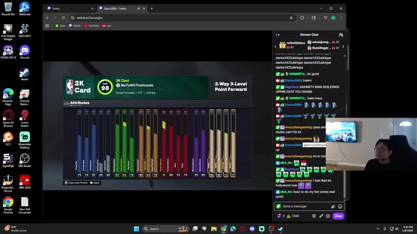The height and width of the screenshot is (234, 417).
Task: Open the Discord desktop icon
Action: tap(25, 52)
